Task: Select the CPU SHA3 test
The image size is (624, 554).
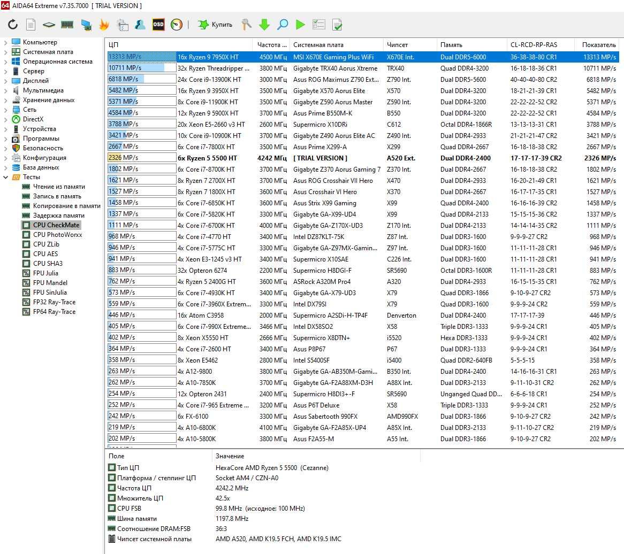Action: 48,263
